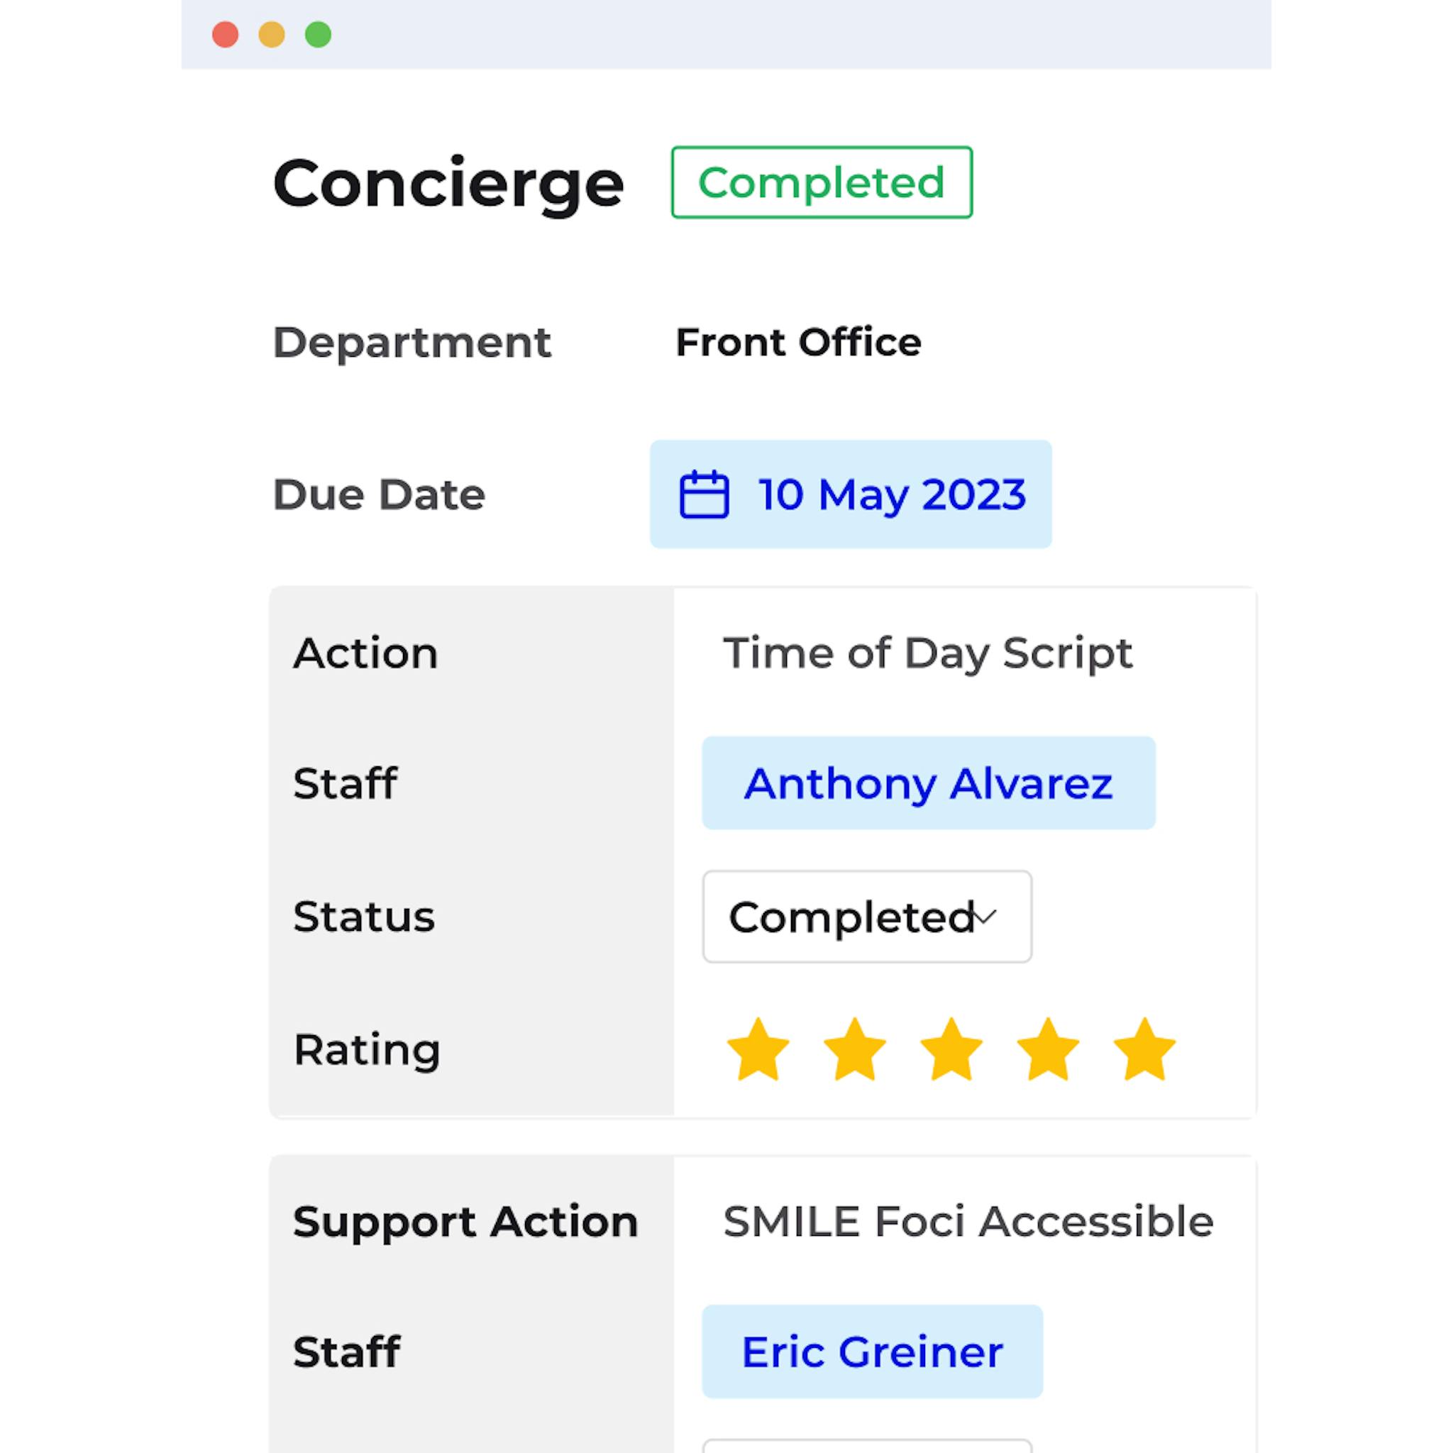This screenshot has height=1453, width=1453.
Task: Set rating to one star
Action: coord(758,1049)
